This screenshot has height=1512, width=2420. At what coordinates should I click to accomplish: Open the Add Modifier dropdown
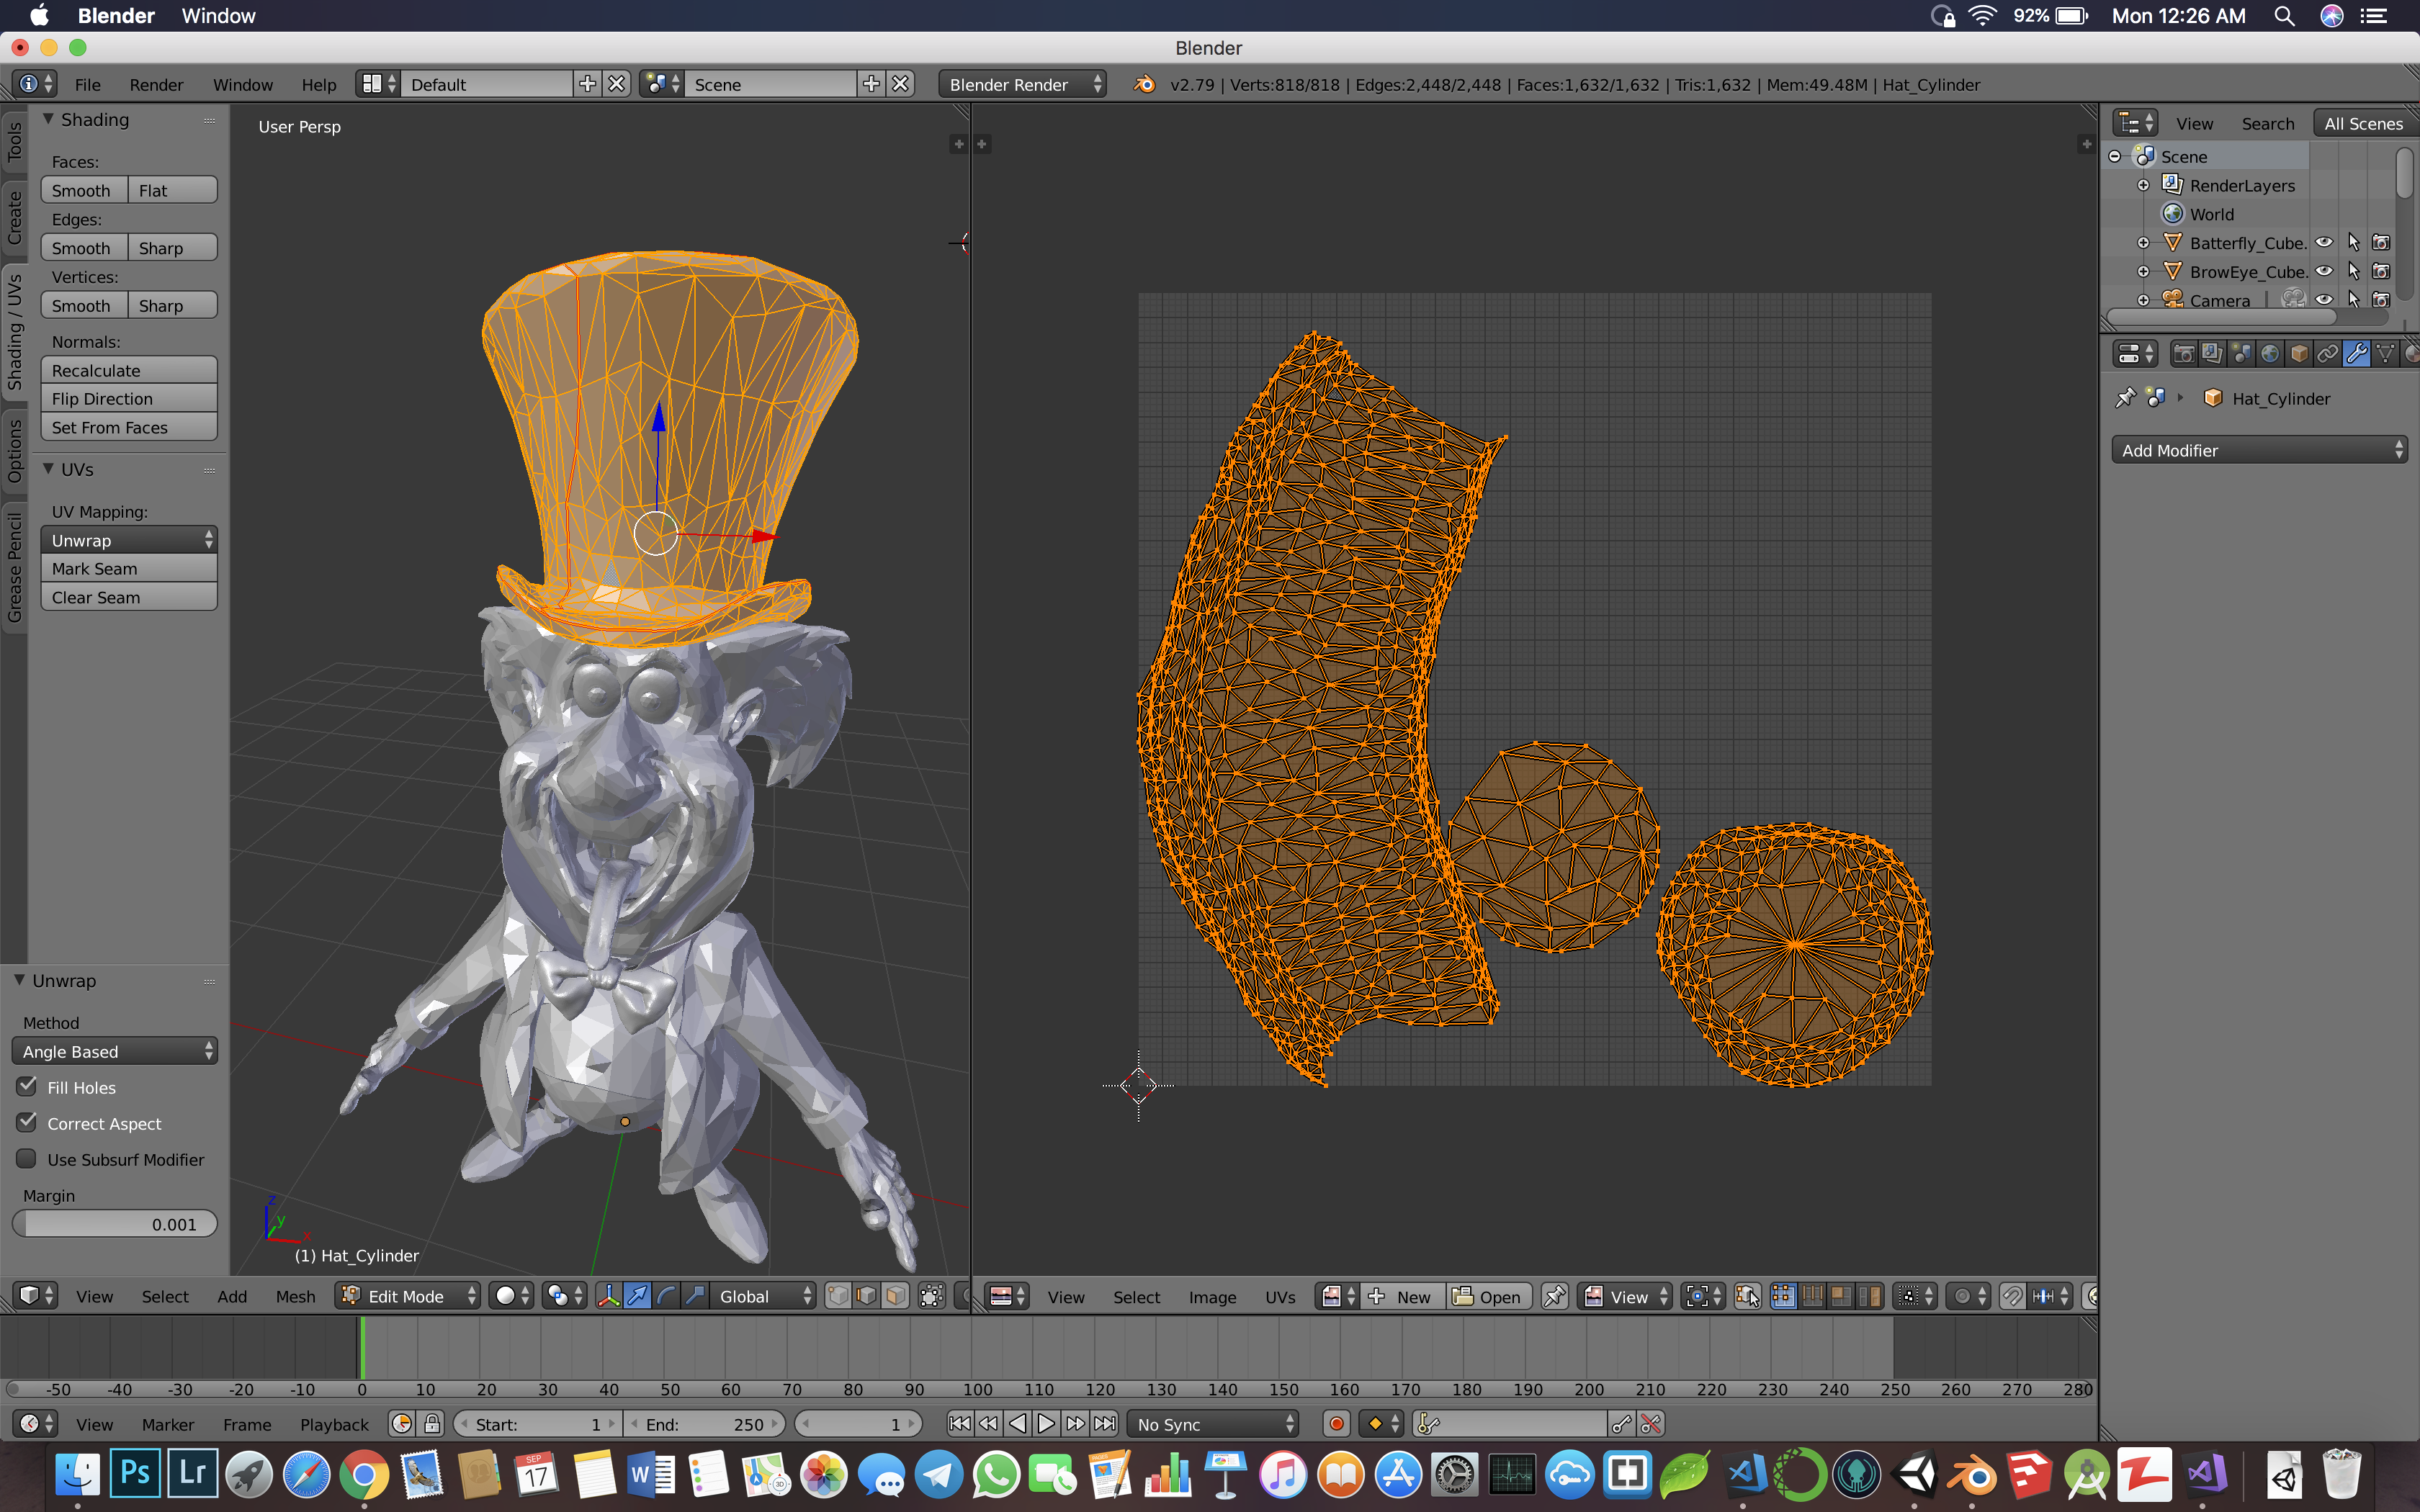coord(2260,450)
